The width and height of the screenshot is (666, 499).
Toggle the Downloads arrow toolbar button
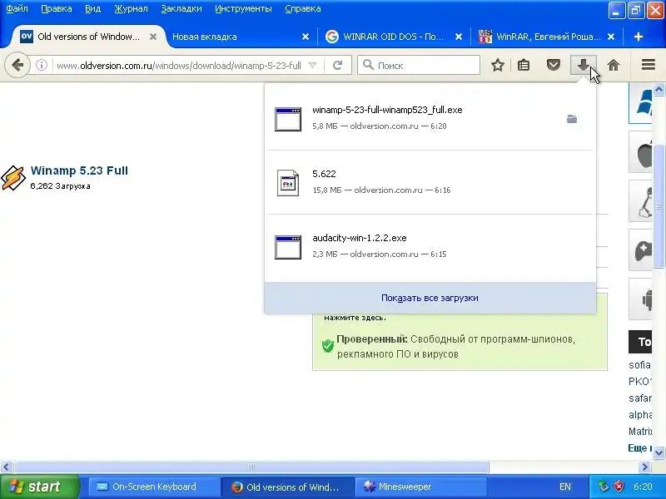[x=584, y=66]
